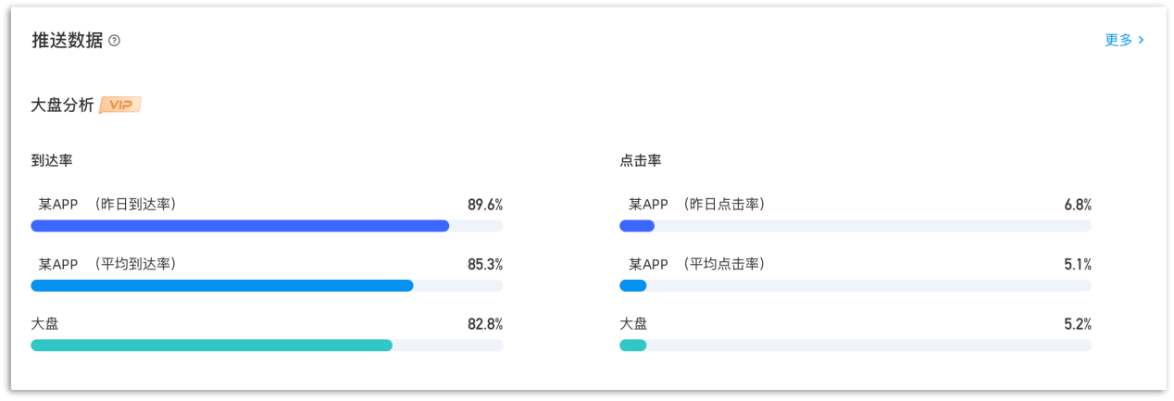Image resolution: width=1174 pixels, height=401 pixels.
Task: Click the 6.8% value
Action: coord(1078,205)
